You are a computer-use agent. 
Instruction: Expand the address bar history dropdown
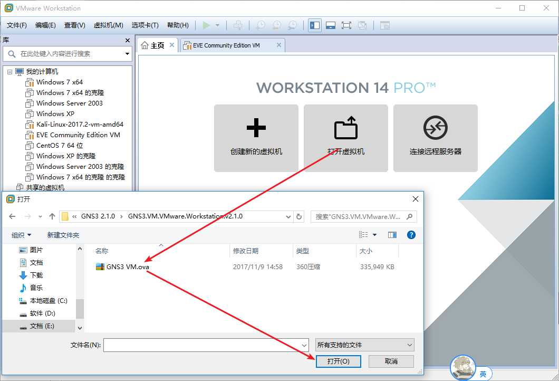click(x=288, y=216)
